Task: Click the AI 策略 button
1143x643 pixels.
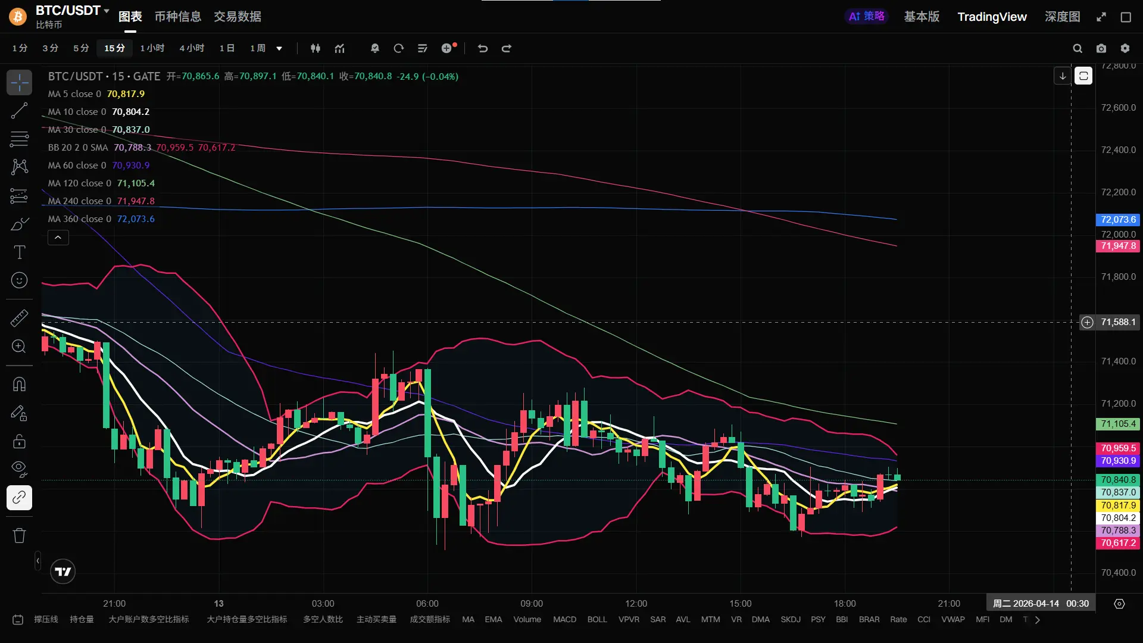Action: point(866,17)
